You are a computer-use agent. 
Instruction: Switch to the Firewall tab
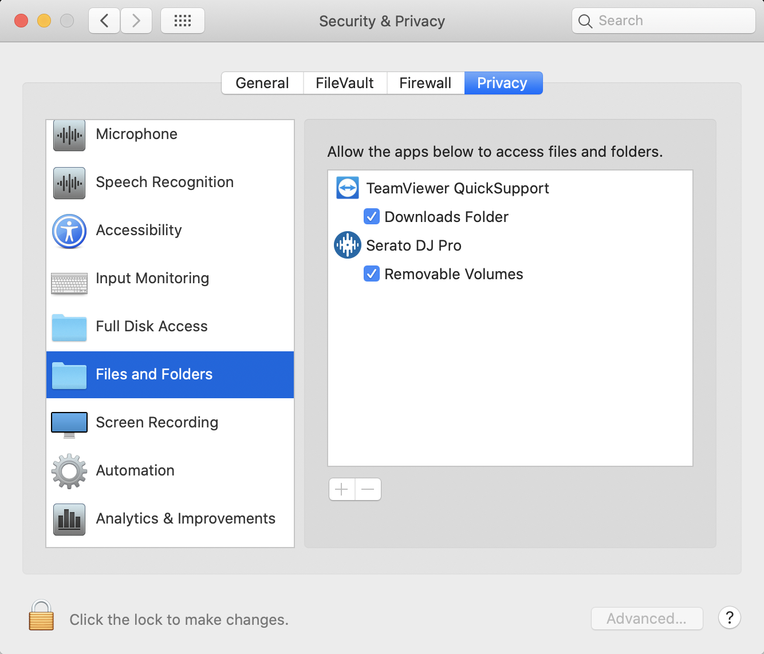coord(426,83)
